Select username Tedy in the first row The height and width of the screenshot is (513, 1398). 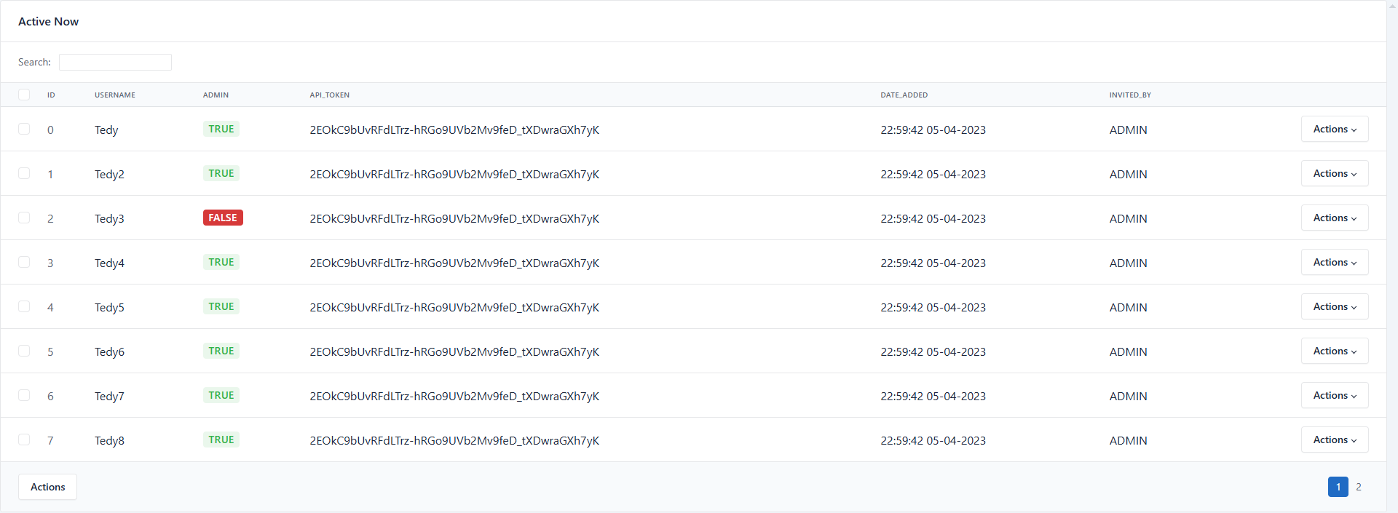click(x=106, y=130)
